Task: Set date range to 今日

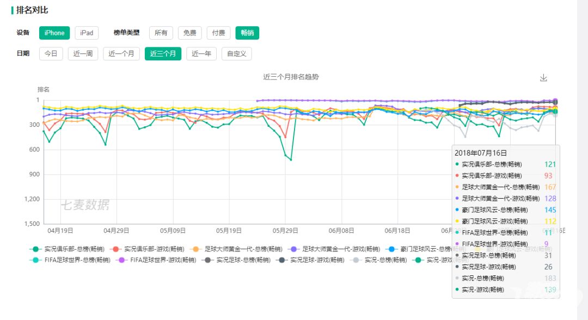Action: [x=51, y=53]
